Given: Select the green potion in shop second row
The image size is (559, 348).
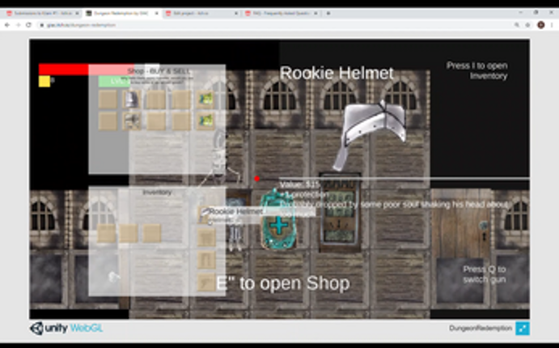Looking at the screenshot, I should tap(205, 121).
